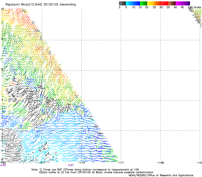
Task: Click the green 15-20 knots legend segment
Action: pyautogui.click(x=144, y=3)
